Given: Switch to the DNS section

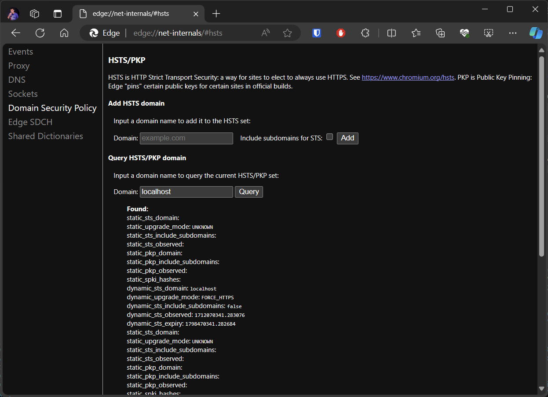Looking at the screenshot, I should [17, 80].
